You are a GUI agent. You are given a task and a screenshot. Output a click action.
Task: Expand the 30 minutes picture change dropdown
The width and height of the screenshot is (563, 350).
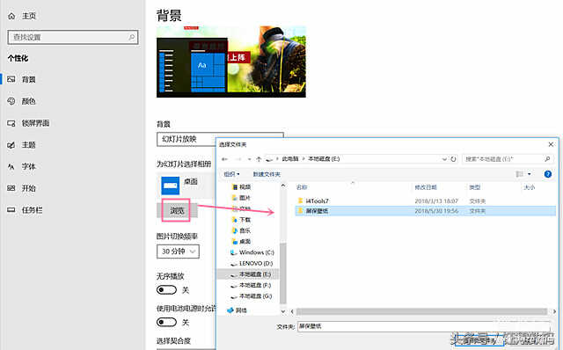coord(178,252)
